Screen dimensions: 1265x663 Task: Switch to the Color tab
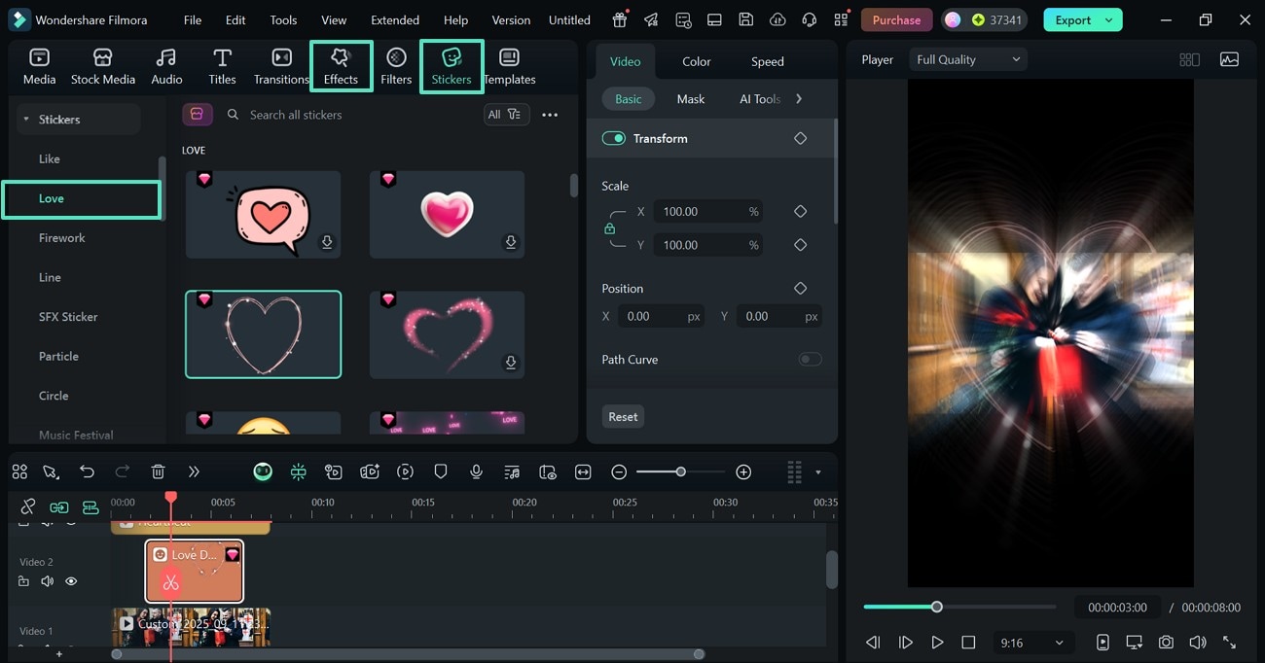coord(696,61)
